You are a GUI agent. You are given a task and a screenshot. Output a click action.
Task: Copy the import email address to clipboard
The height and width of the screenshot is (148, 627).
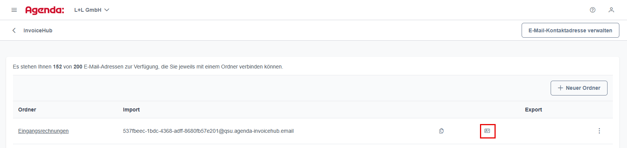(x=441, y=131)
